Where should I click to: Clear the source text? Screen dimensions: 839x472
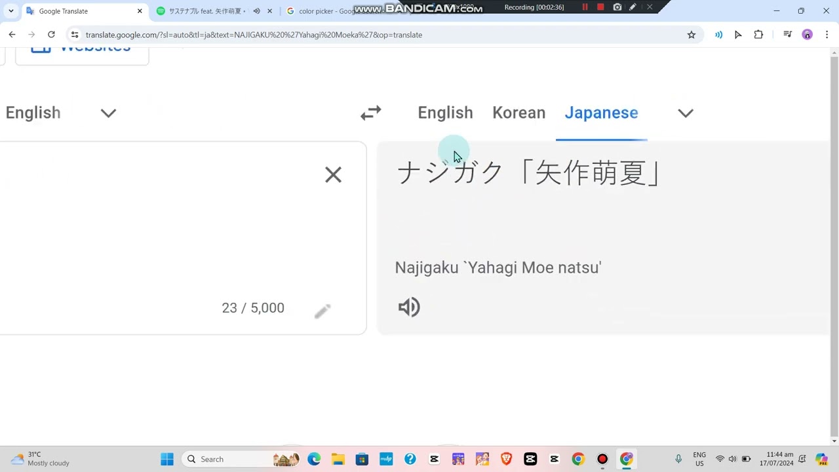pyautogui.click(x=333, y=174)
